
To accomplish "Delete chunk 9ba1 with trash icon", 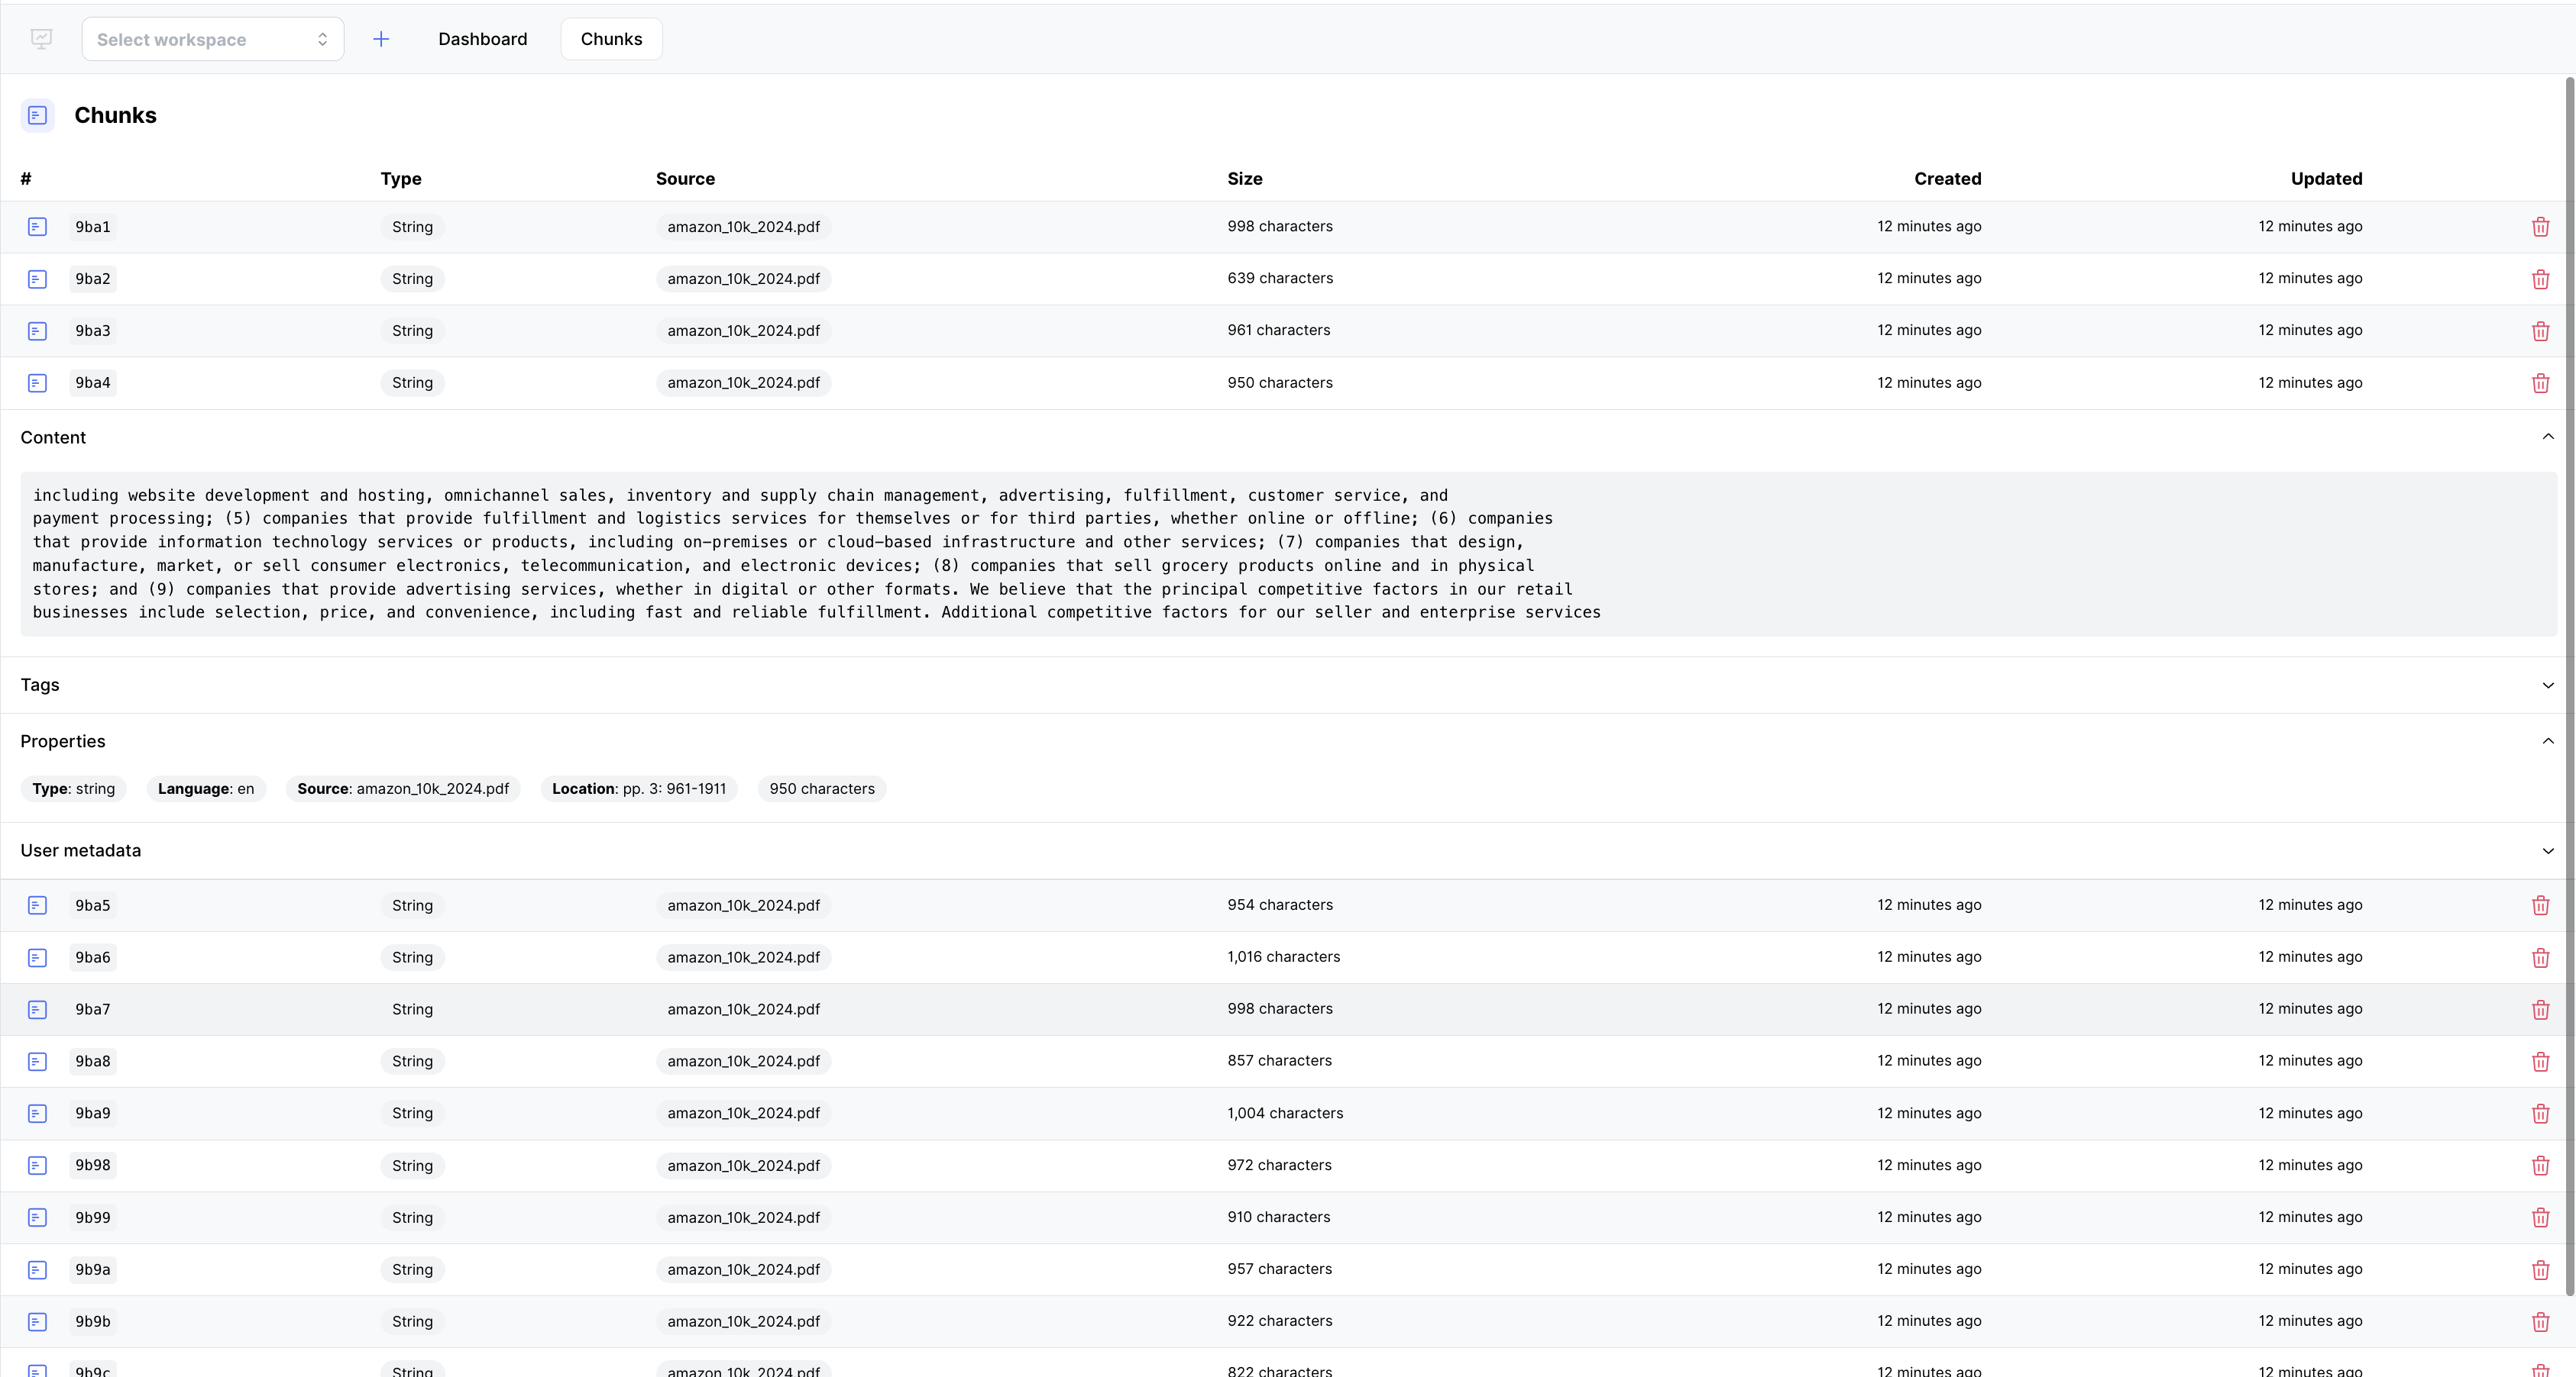I will 2540,227.
